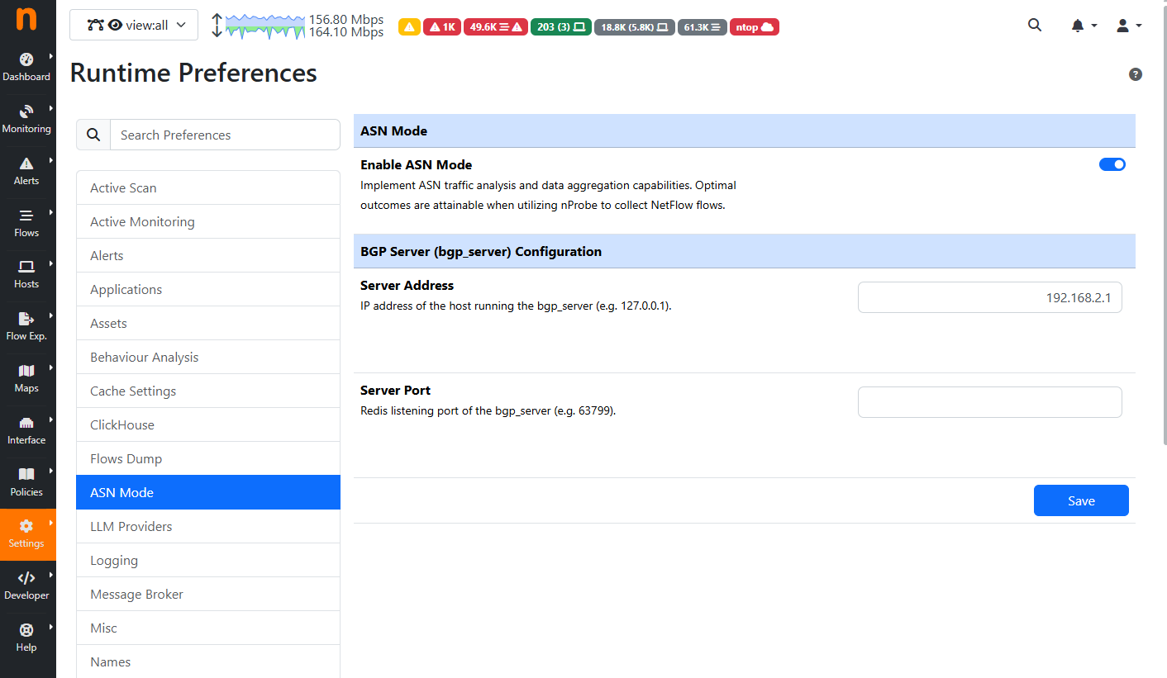Disable the Enable ASN Mode toggle
This screenshot has width=1167, height=678.
(1112, 164)
